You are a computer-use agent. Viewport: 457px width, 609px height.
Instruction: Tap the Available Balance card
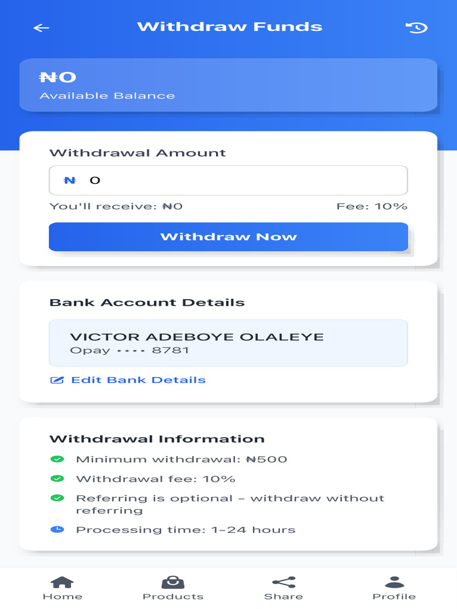click(x=228, y=85)
